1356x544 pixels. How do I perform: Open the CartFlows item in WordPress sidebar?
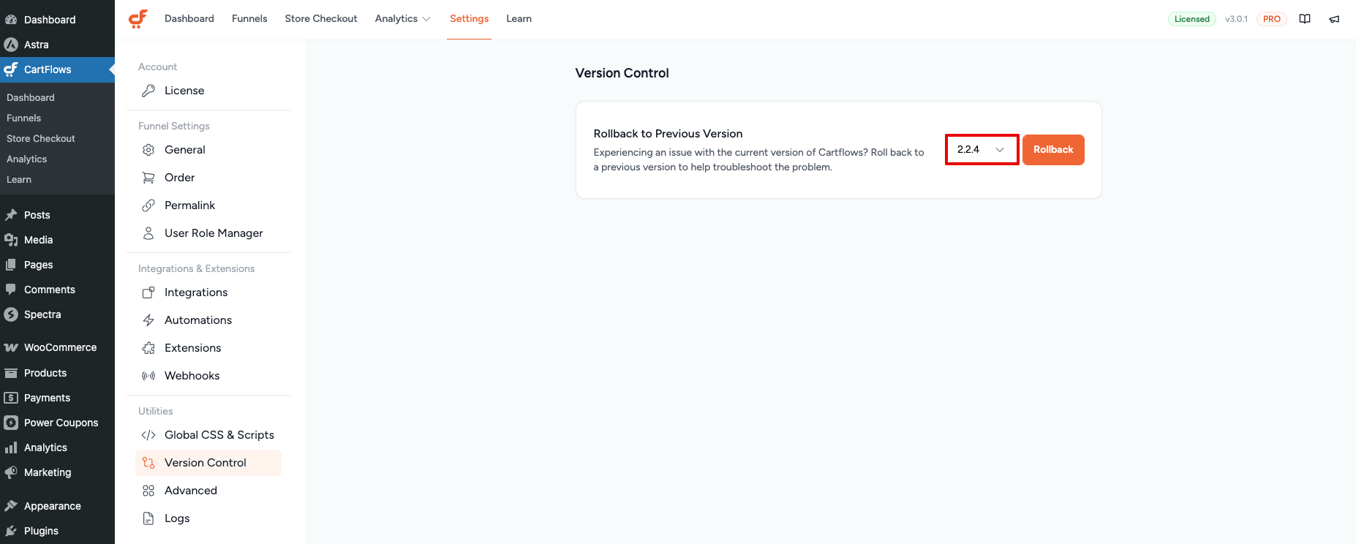tap(57, 69)
